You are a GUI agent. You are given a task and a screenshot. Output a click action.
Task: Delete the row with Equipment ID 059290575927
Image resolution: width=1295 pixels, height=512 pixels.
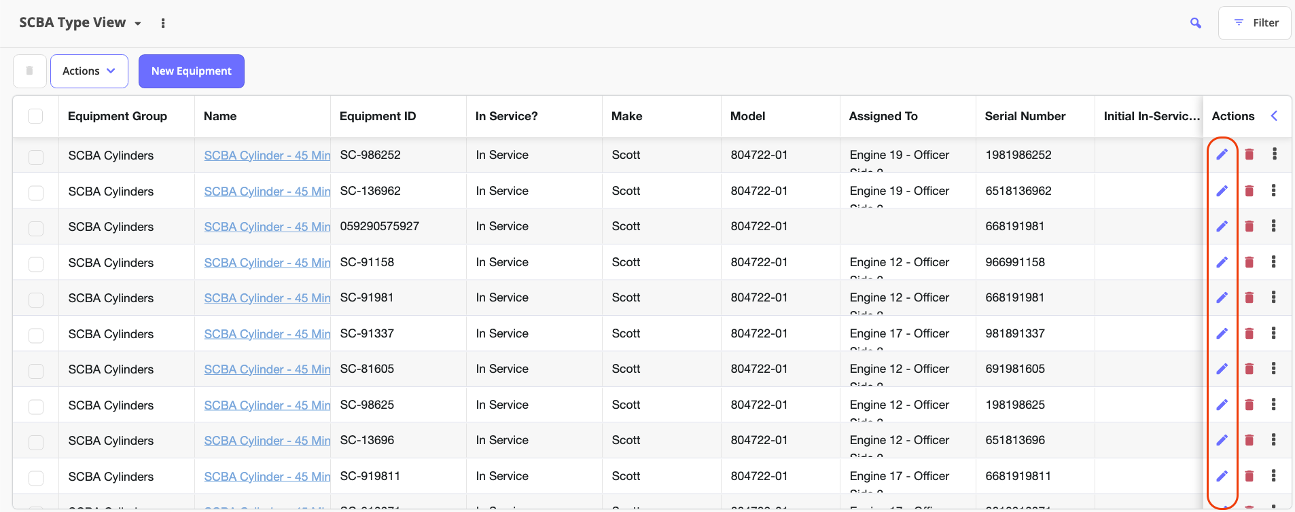[1249, 226]
